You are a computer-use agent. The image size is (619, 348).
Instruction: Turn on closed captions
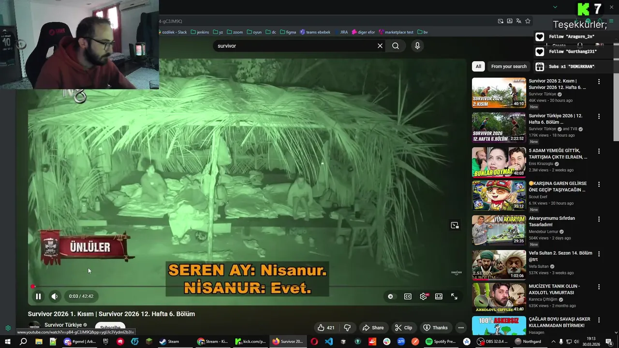click(x=408, y=296)
